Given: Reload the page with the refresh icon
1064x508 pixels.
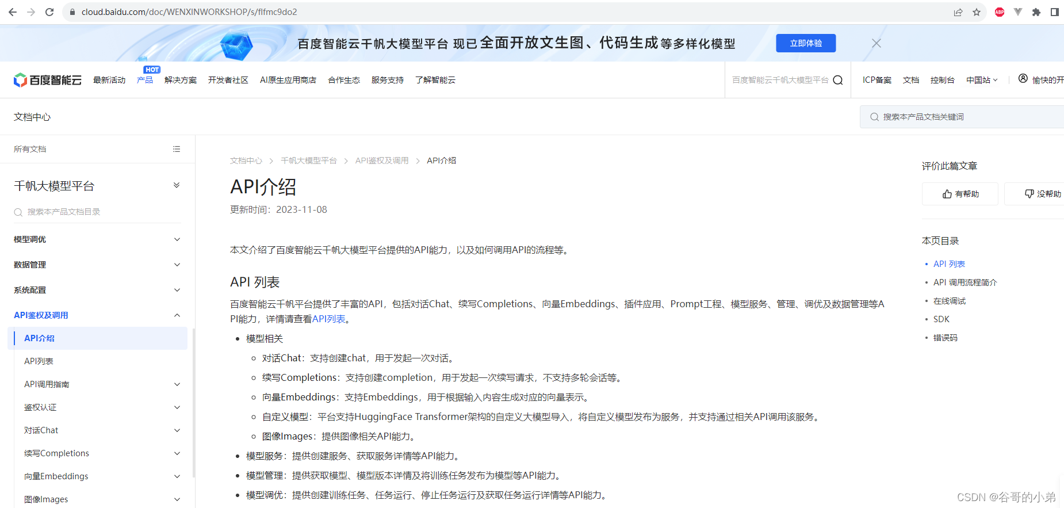Looking at the screenshot, I should 49,12.
